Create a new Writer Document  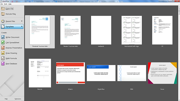point(12,37)
